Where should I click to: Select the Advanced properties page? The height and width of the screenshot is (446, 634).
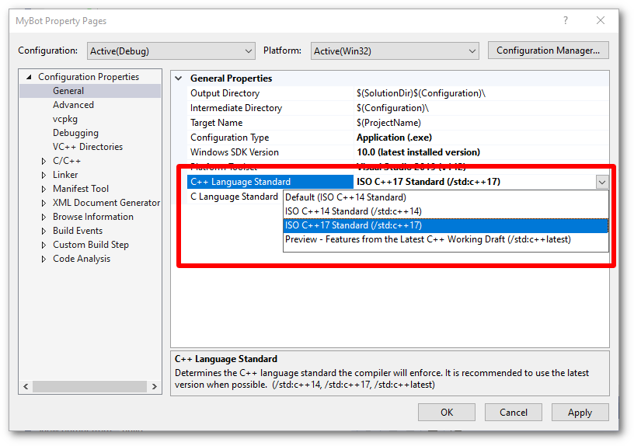tap(73, 105)
